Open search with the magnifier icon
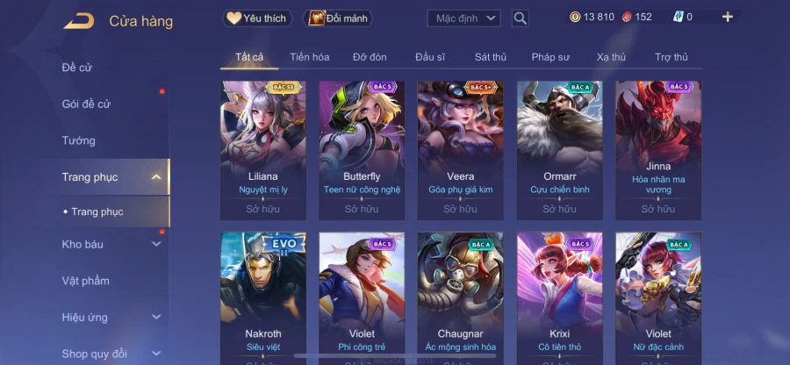 520,18
